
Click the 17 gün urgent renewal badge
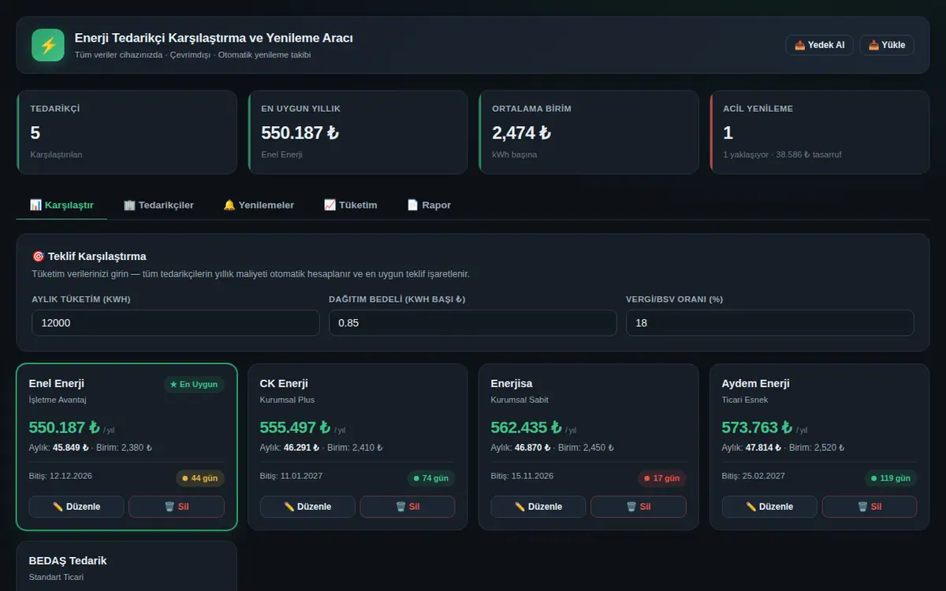662,478
